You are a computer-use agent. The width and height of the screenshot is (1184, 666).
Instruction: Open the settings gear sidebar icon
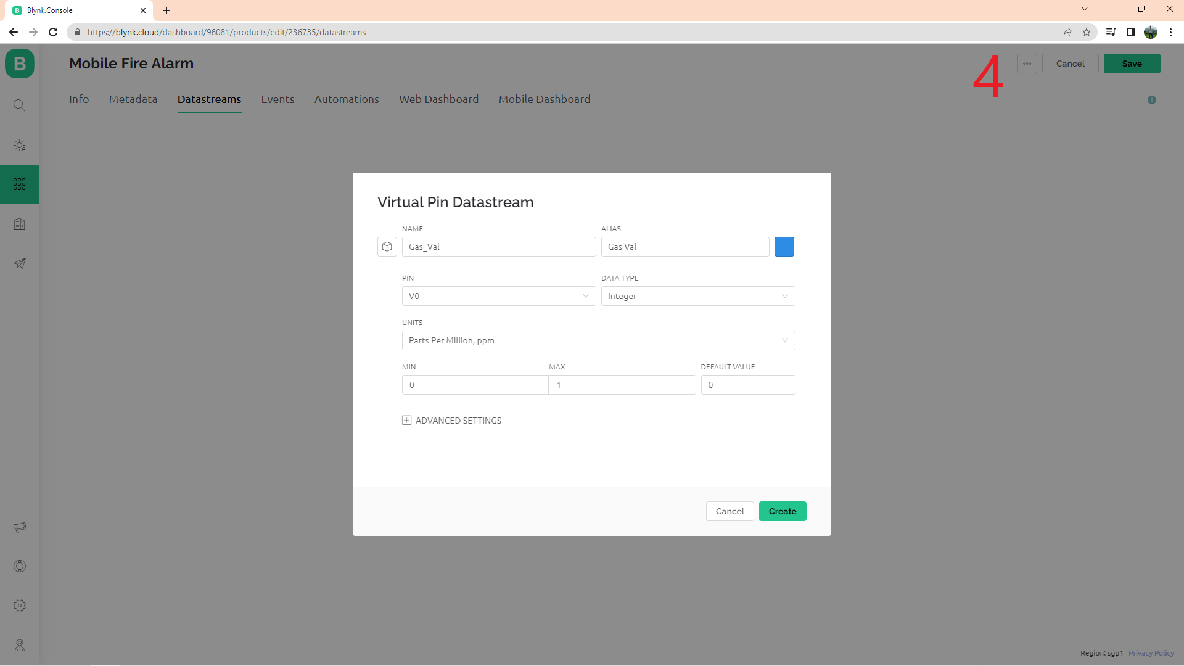pyautogui.click(x=20, y=606)
